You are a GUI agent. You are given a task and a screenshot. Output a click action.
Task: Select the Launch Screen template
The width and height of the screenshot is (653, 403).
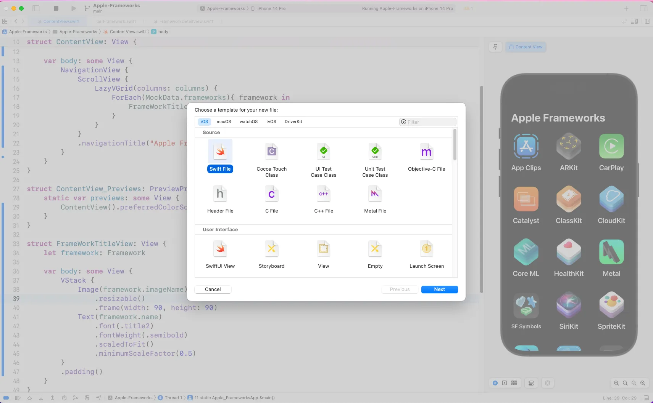(x=426, y=254)
